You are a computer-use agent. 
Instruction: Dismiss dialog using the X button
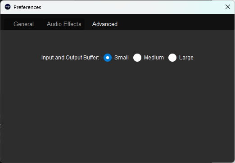coord(228,7)
